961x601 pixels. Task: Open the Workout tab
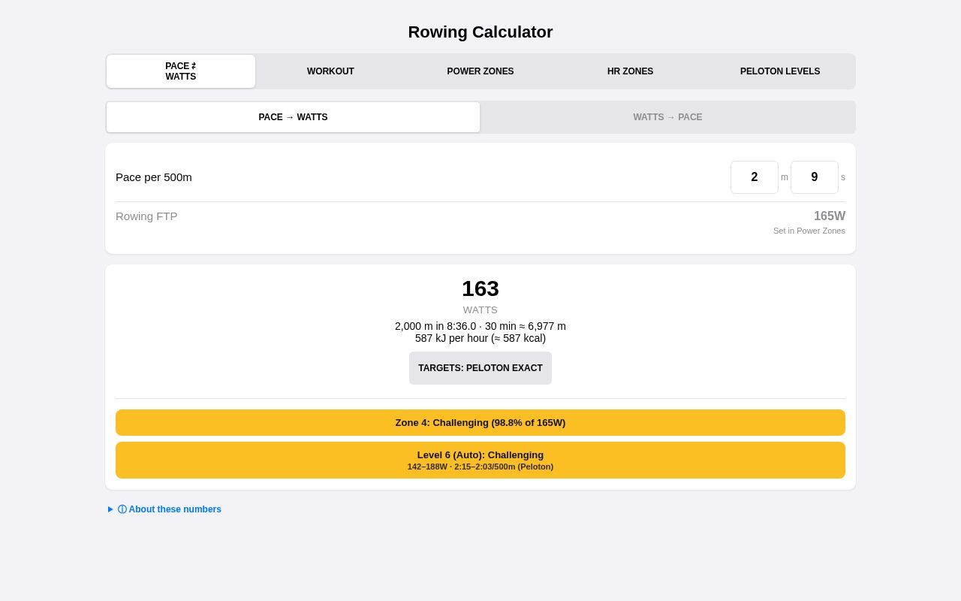coord(330,71)
